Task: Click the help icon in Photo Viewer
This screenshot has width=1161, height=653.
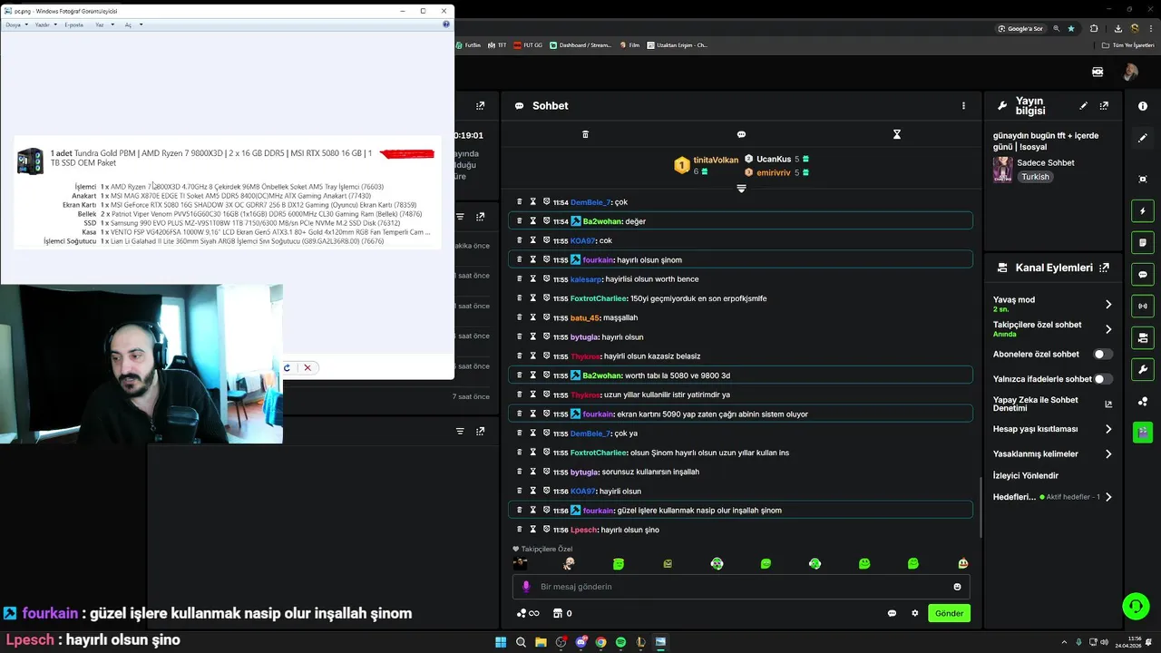Action: [x=445, y=24]
